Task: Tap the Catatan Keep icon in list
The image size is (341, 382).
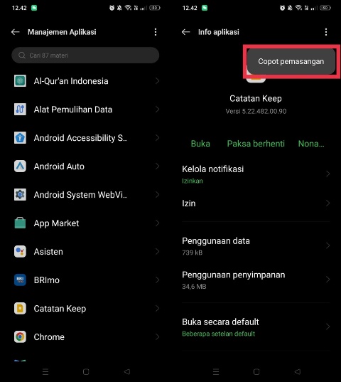Action: 20,309
